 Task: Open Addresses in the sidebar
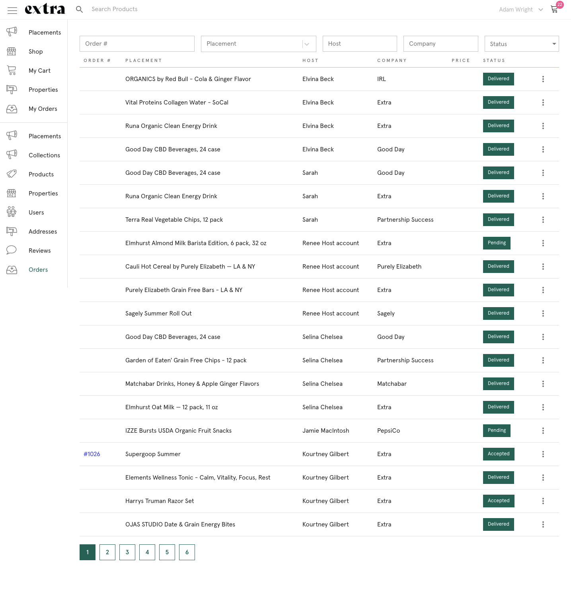point(43,232)
